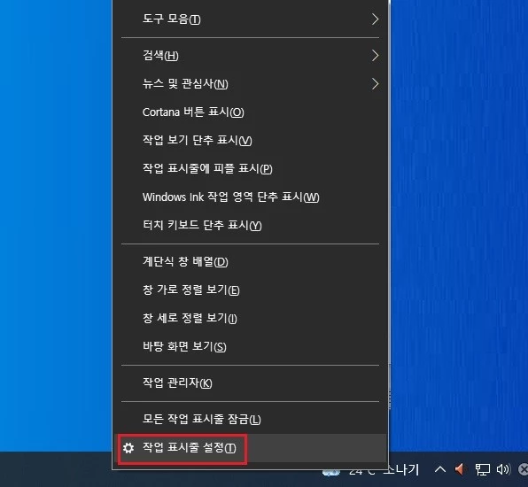Screen dimensions: 528x487
Task: Open 작업 표시줄 설정 menu entry
Action: [250, 448]
